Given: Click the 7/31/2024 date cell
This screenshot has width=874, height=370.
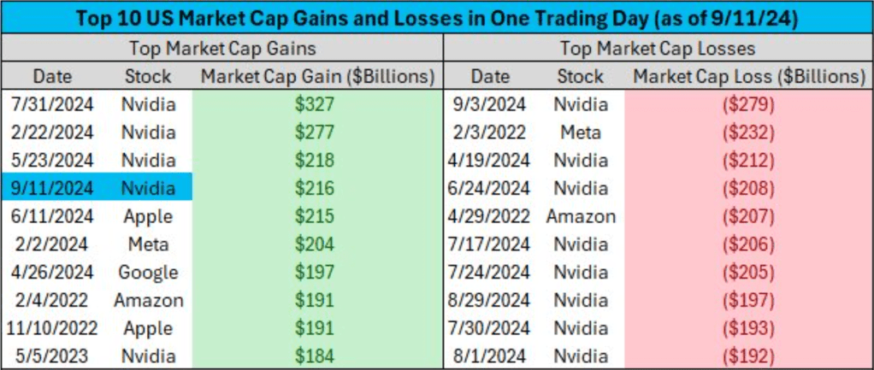Looking at the screenshot, I should click(54, 105).
